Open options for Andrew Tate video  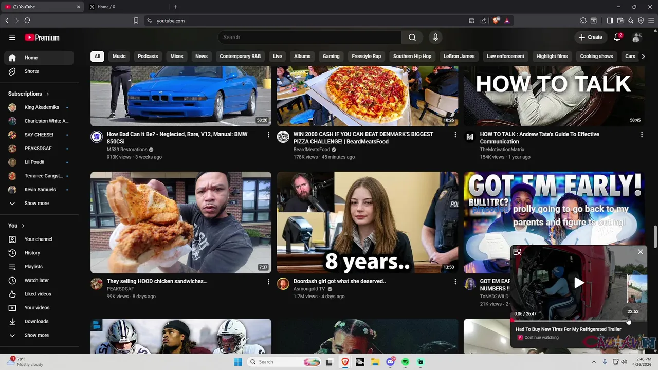[642, 135]
